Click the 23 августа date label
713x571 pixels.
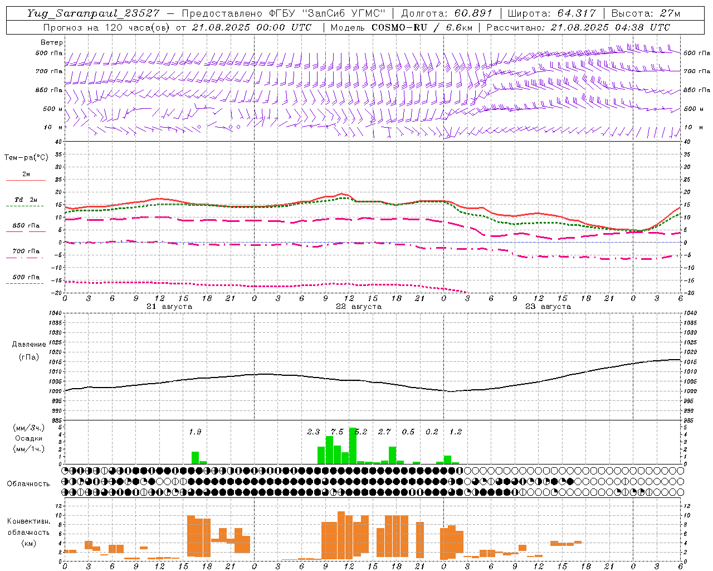coord(548,307)
